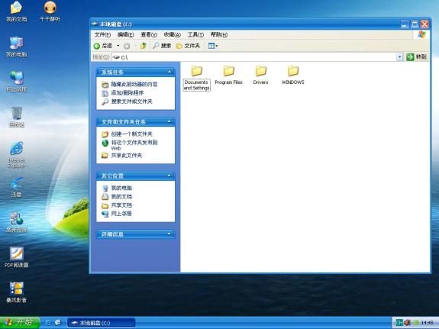Select the Network Places desktop icon

17,82
